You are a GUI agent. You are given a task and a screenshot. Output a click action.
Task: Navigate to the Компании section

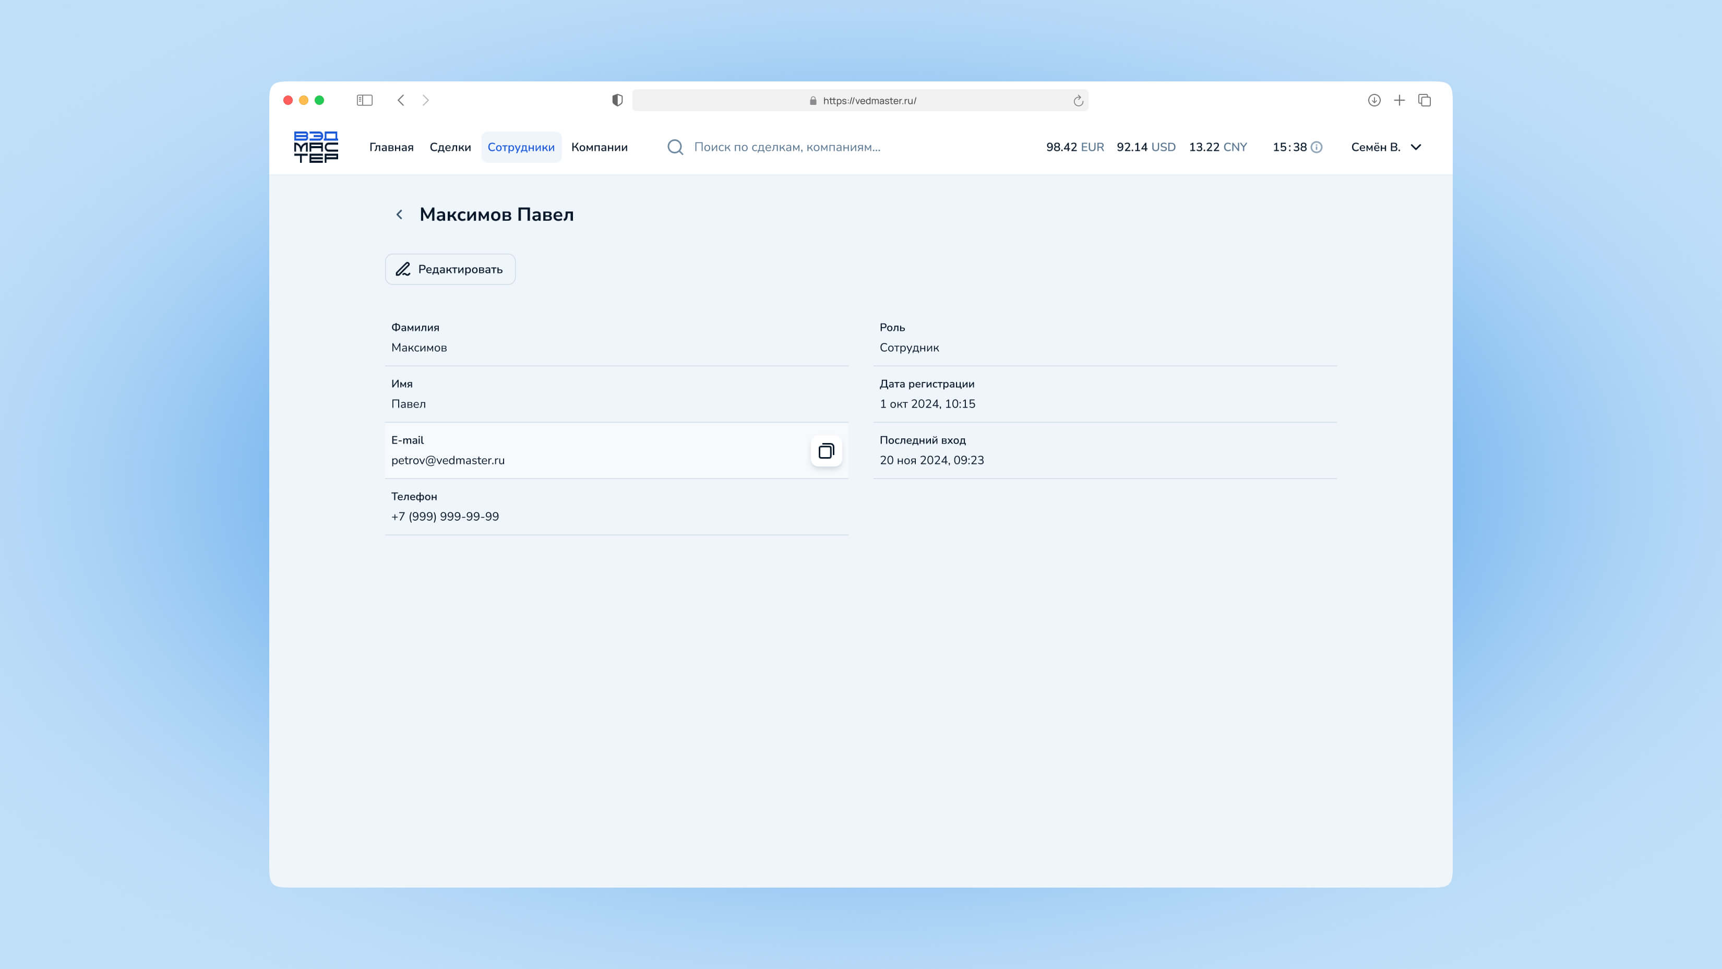tap(599, 147)
